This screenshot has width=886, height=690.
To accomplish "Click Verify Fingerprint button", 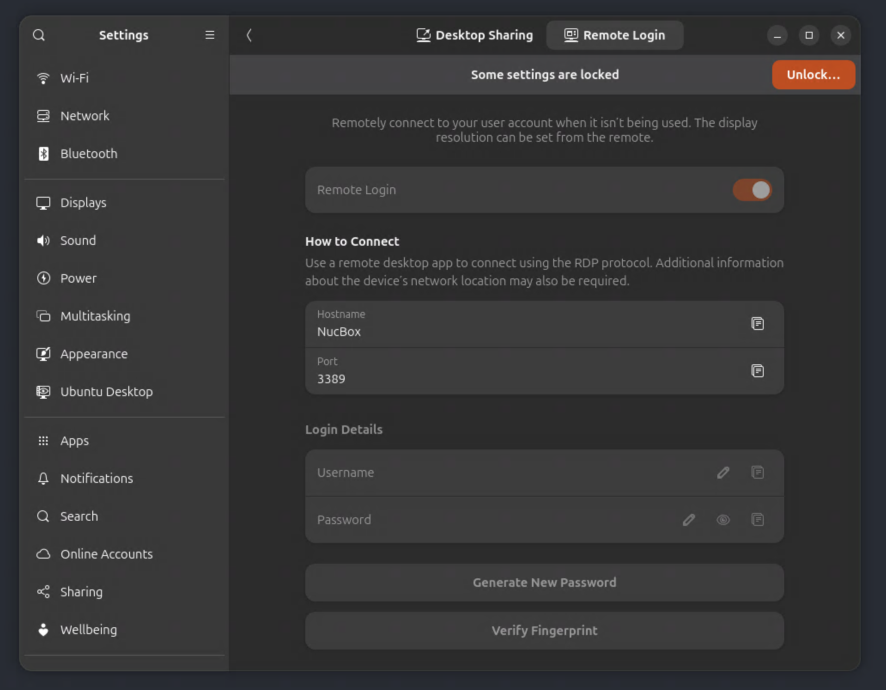I will coord(544,631).
